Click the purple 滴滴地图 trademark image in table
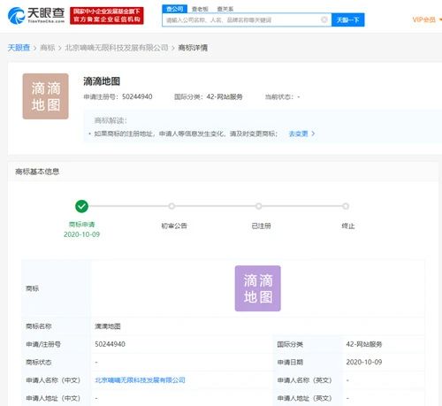The height and width of the screenshot is (406, 442). pos(258,288)
